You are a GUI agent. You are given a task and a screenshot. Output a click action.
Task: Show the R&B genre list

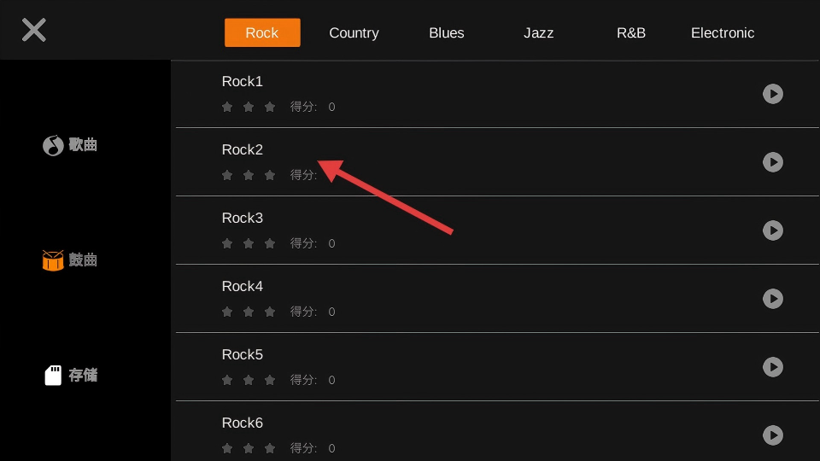631,33
